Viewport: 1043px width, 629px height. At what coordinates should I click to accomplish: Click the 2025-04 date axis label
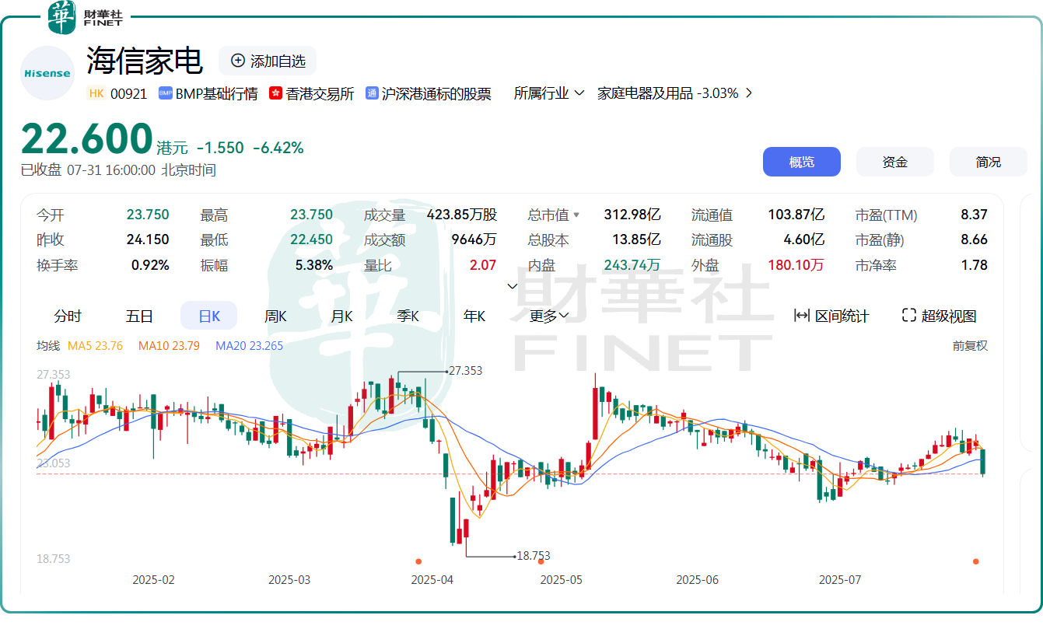(x=432, y=579)
